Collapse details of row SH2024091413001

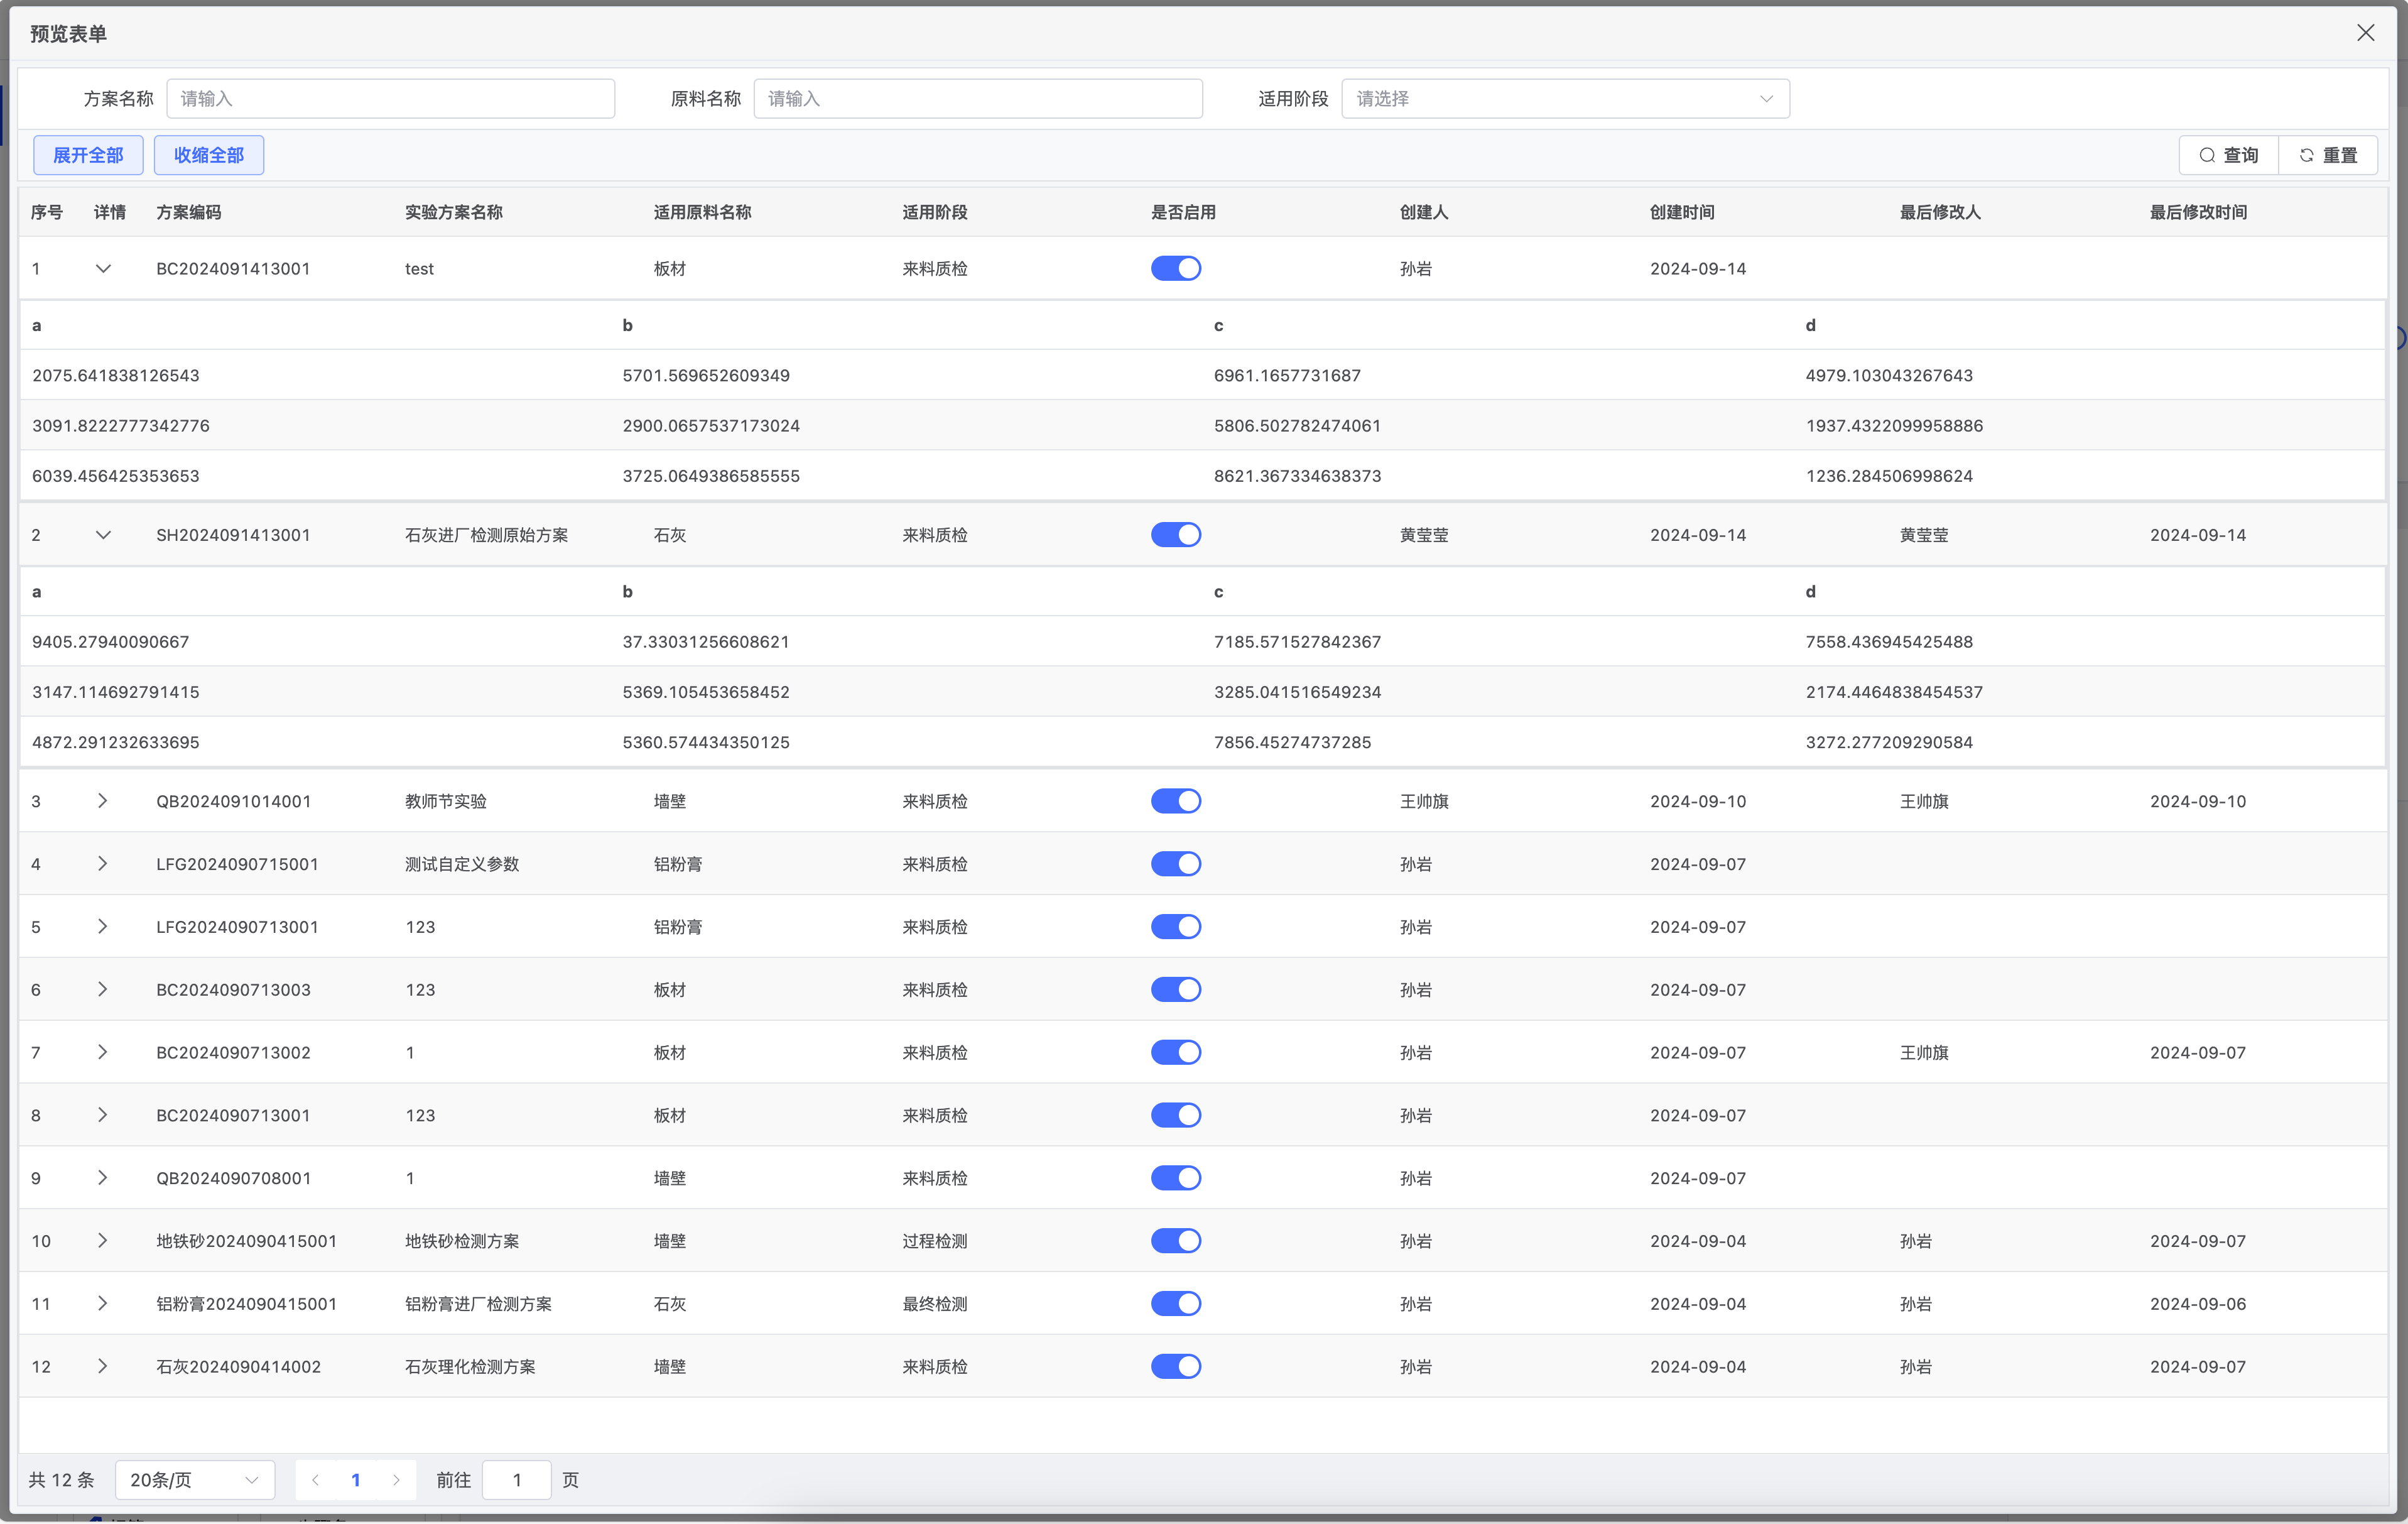(103, 535)
